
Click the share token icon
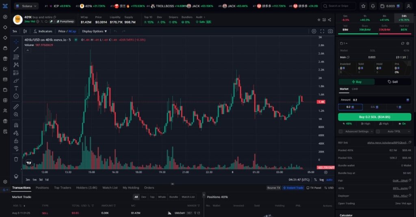pos(329,19)
